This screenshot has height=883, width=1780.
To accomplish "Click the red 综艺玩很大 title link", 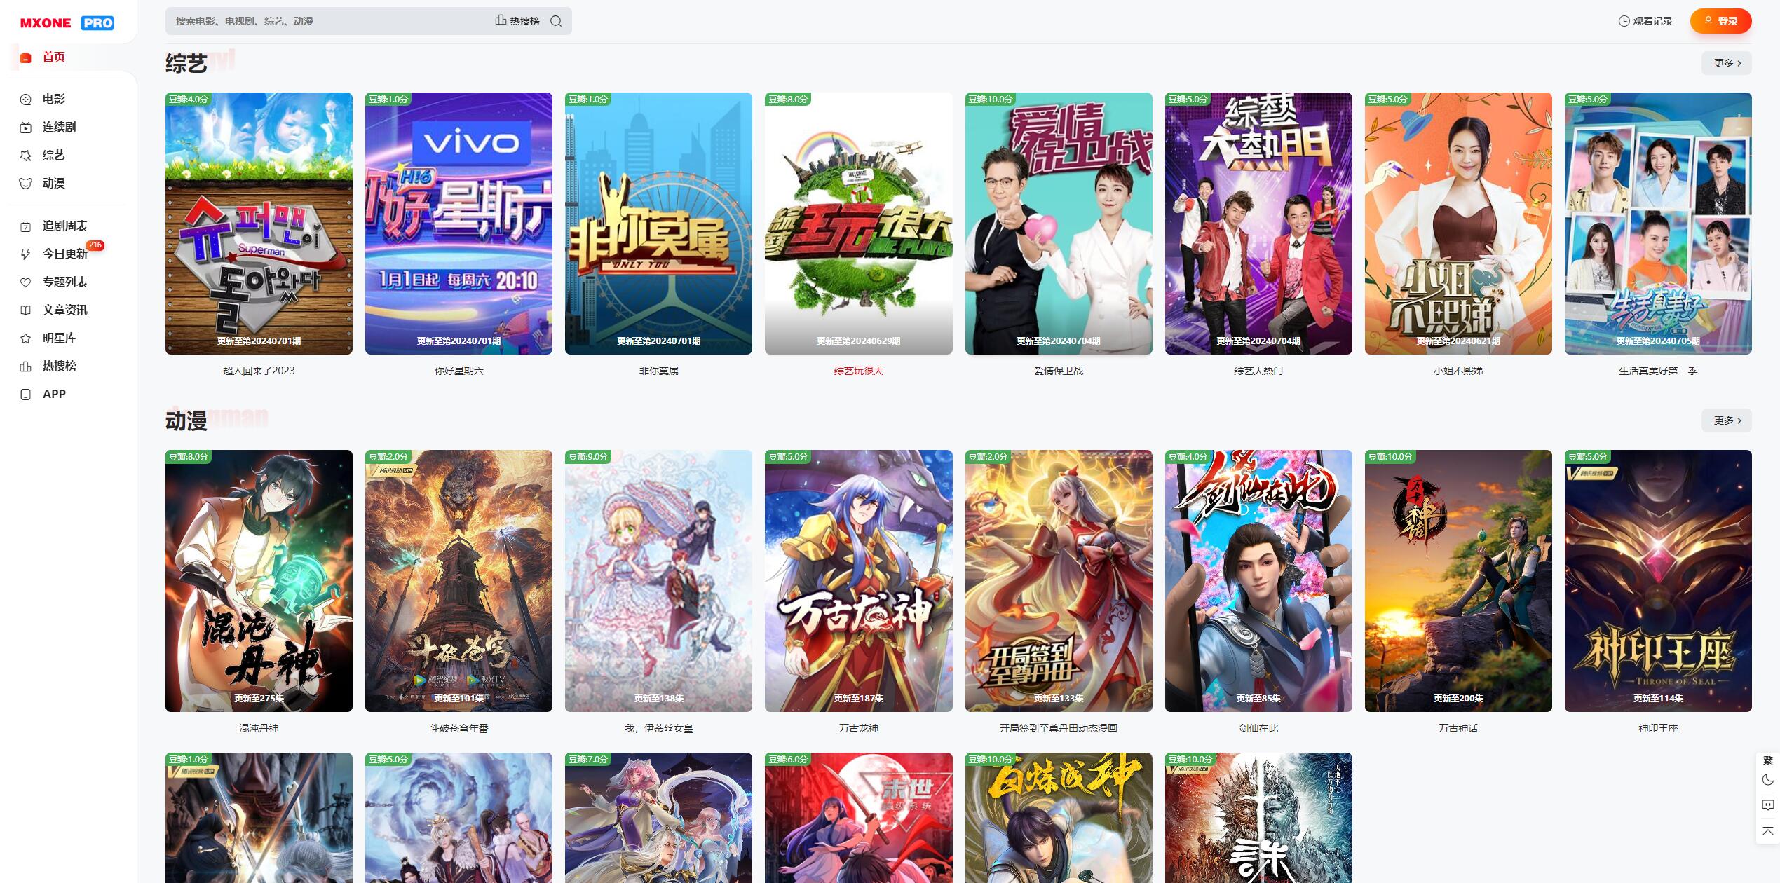I will [858, 371].
